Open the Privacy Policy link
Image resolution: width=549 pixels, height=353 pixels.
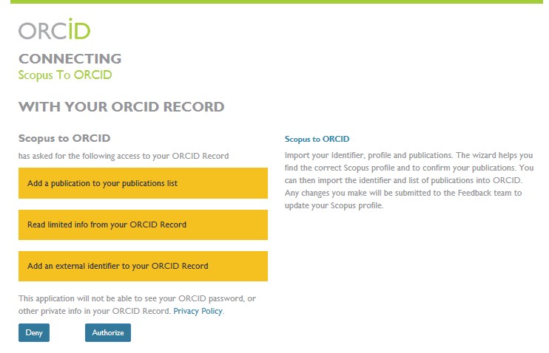[x=198, y=312]
